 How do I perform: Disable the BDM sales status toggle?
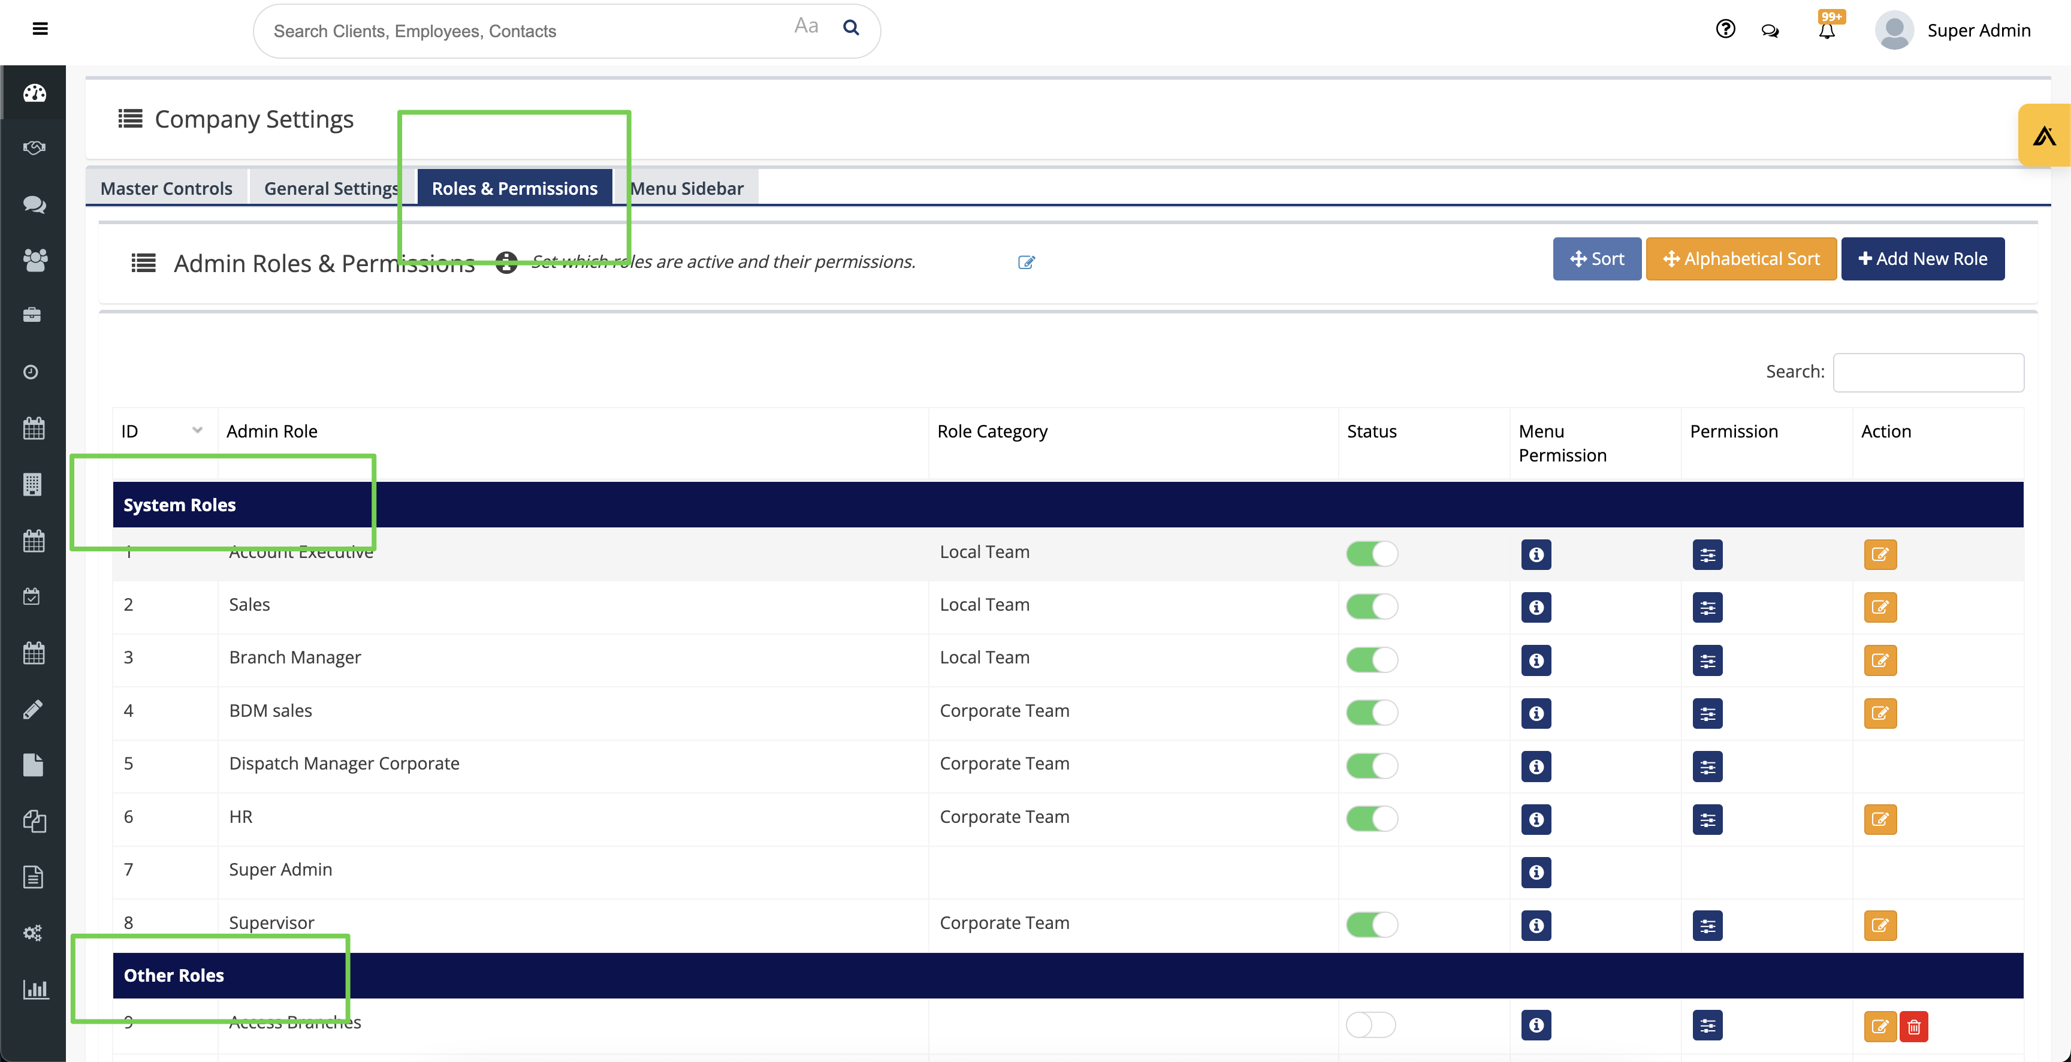1372,712
